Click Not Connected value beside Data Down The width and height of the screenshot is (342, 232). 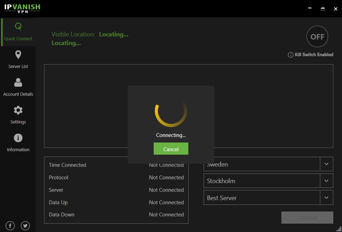(166, 215)
